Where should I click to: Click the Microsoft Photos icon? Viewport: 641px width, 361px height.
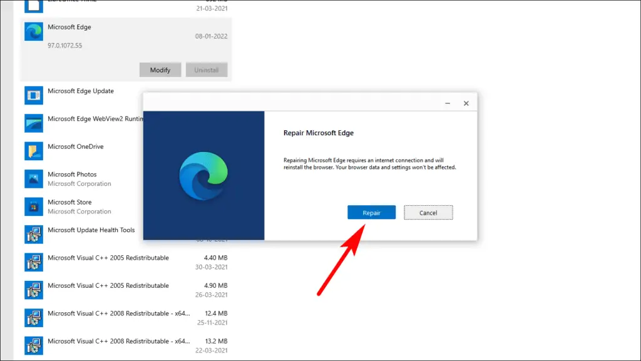34,178
